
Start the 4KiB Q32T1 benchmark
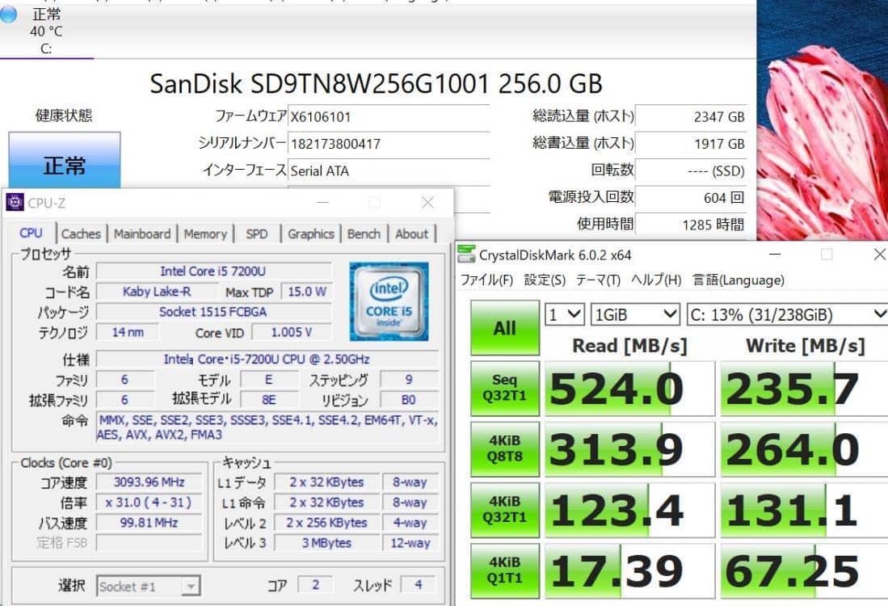(504, 510)
